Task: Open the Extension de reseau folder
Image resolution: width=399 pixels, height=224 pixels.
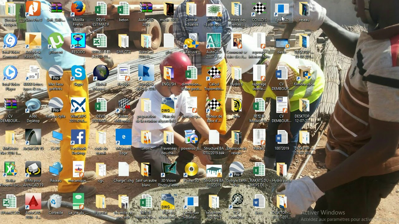Action: [x=237, y=142]
